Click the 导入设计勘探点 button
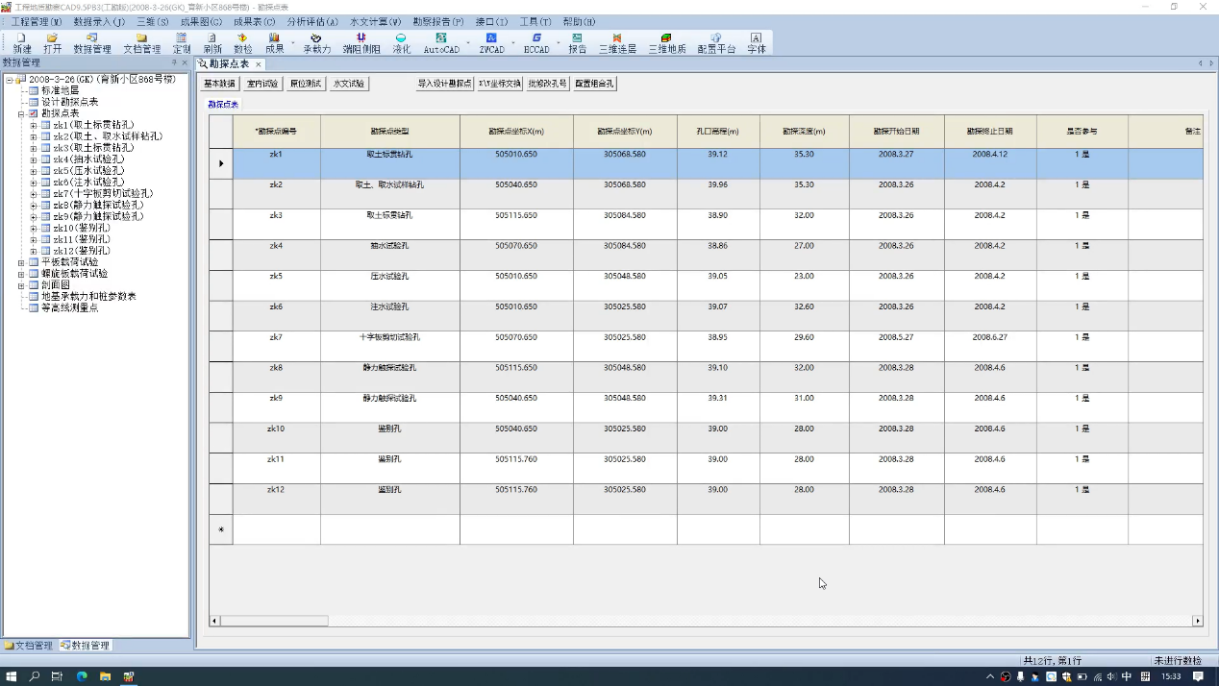 [444, 84]
